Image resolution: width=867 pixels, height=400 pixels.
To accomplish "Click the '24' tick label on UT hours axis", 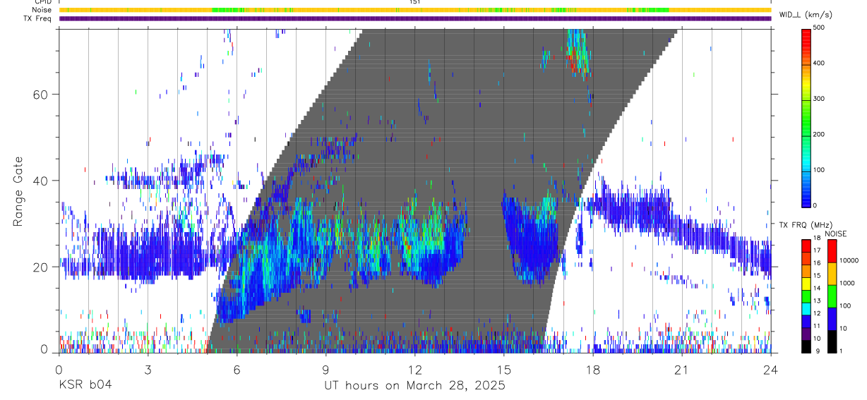I will 770,370.
